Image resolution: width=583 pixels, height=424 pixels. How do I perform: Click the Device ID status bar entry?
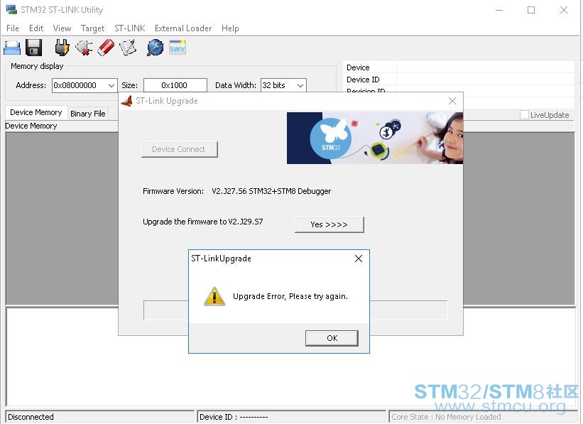click(x=291, y=417)
